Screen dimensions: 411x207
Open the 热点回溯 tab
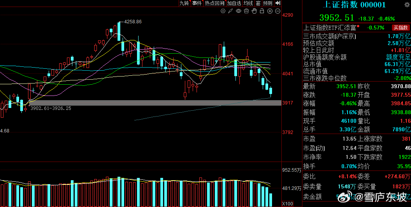215,3
